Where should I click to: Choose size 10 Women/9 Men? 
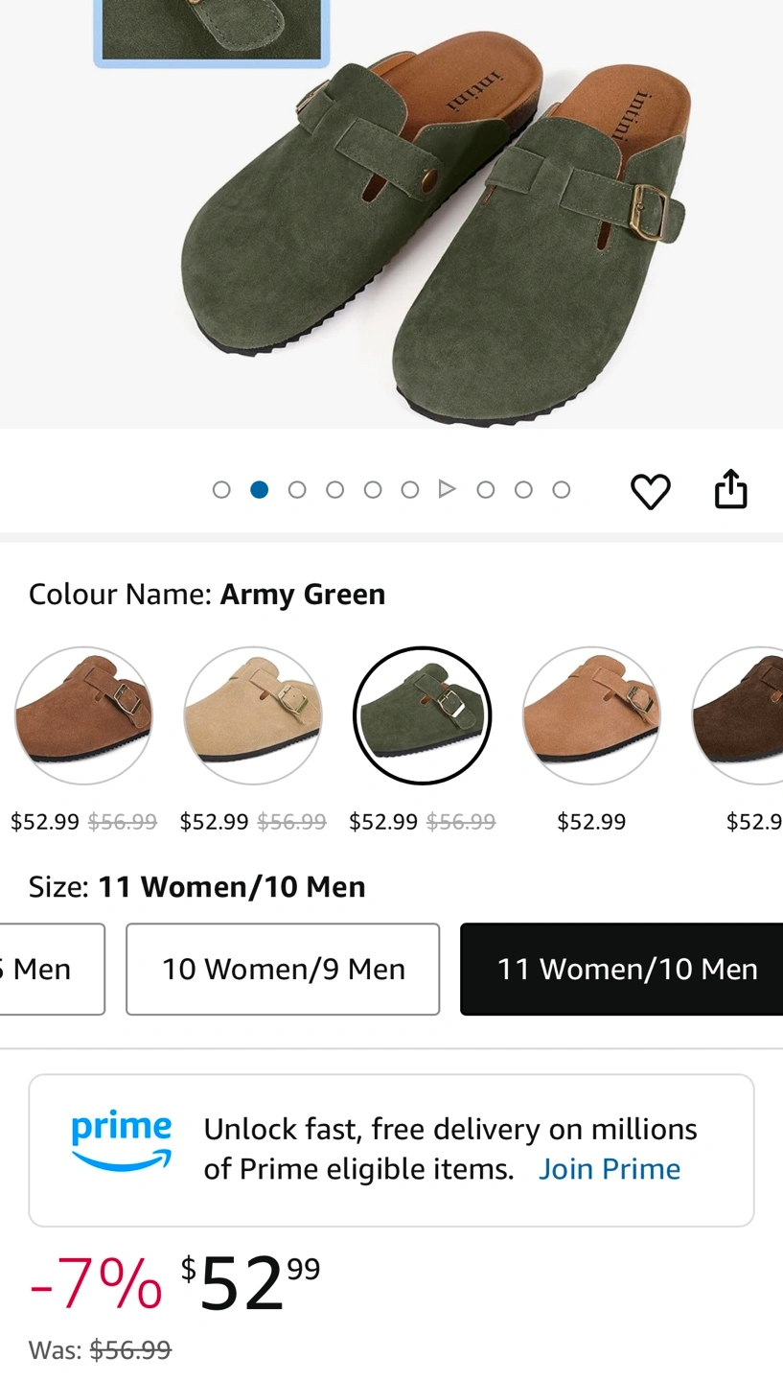pyautogui.click(x=283, y=969)
